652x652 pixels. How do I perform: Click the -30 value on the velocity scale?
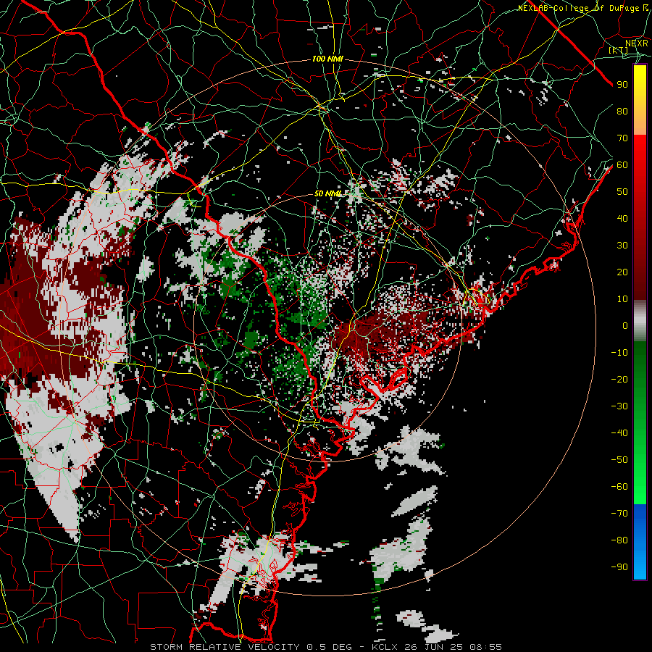[x=619, y=406]
